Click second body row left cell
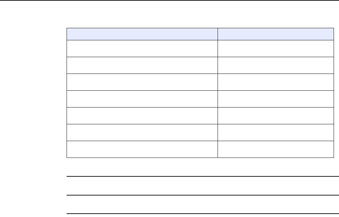 coord(142,66)
